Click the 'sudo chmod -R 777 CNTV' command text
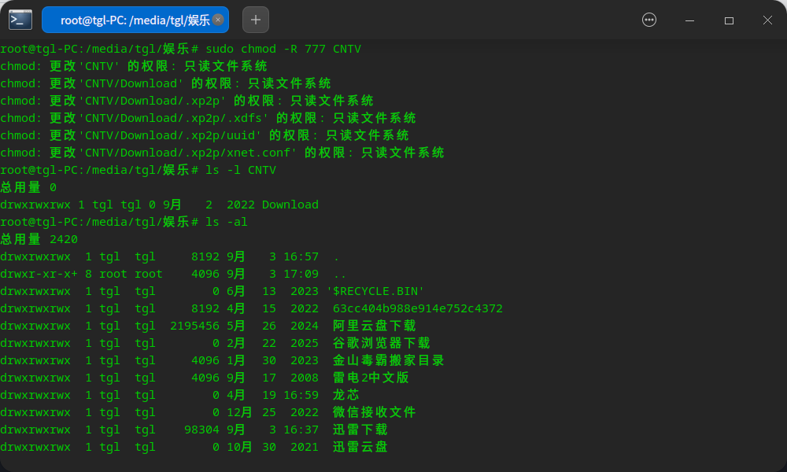The image size is (787, 472). pyautogui.click(x=283, y=49)
